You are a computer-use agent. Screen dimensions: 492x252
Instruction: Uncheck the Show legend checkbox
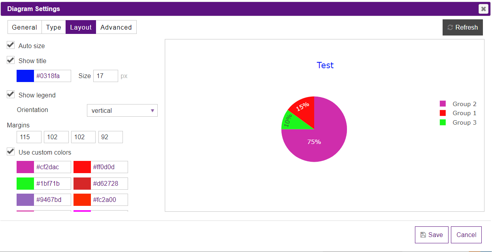10,94
